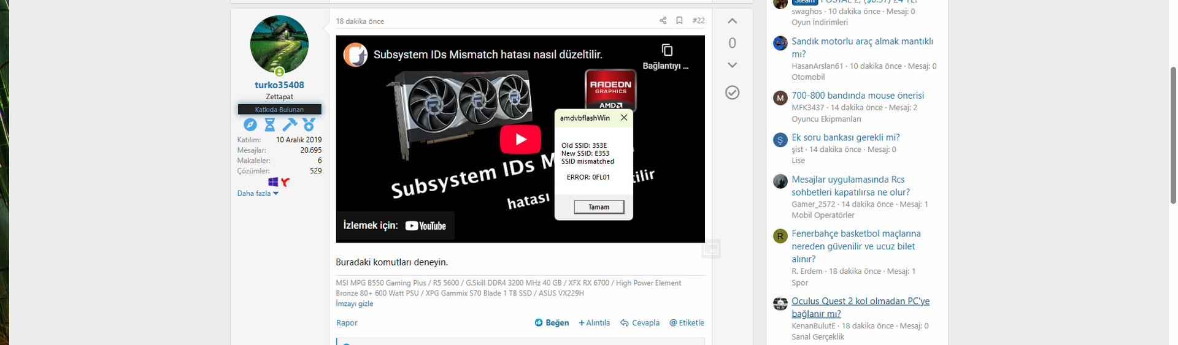
Task: Click the Windows logo icon in profile
Action: point(273,182)
